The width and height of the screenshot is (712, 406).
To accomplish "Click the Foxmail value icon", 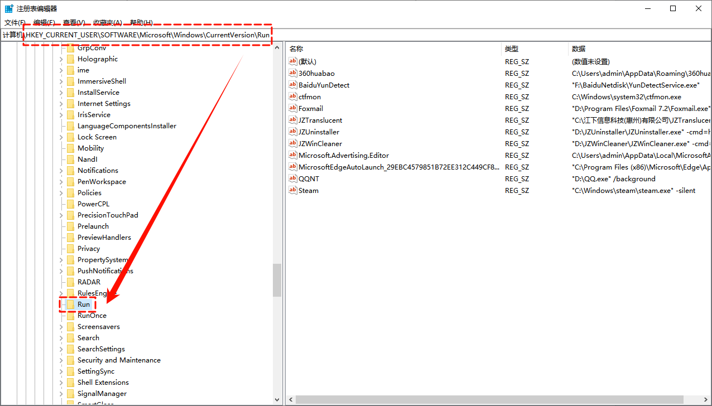I will [293, 108].
